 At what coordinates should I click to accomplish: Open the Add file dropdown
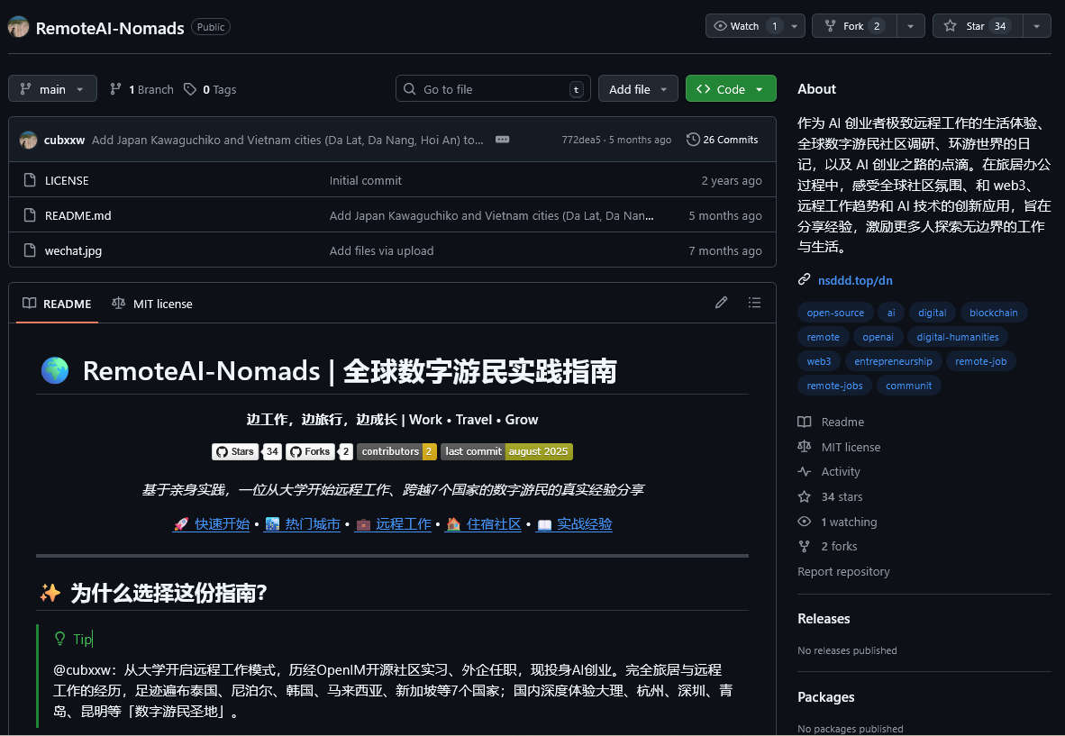pyautogui.click(x=638, y=89)
